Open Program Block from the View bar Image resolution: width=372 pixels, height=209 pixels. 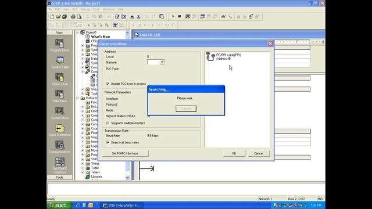(60, 45)
